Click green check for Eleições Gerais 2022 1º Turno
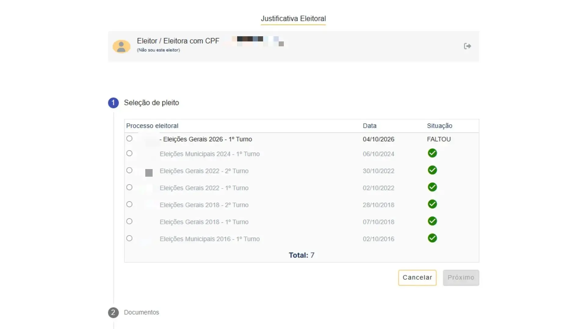586x329 pixels. coord(432,187)
